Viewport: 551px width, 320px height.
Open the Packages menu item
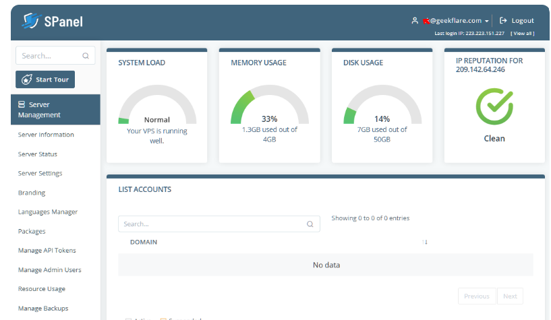tap(32, 231)
